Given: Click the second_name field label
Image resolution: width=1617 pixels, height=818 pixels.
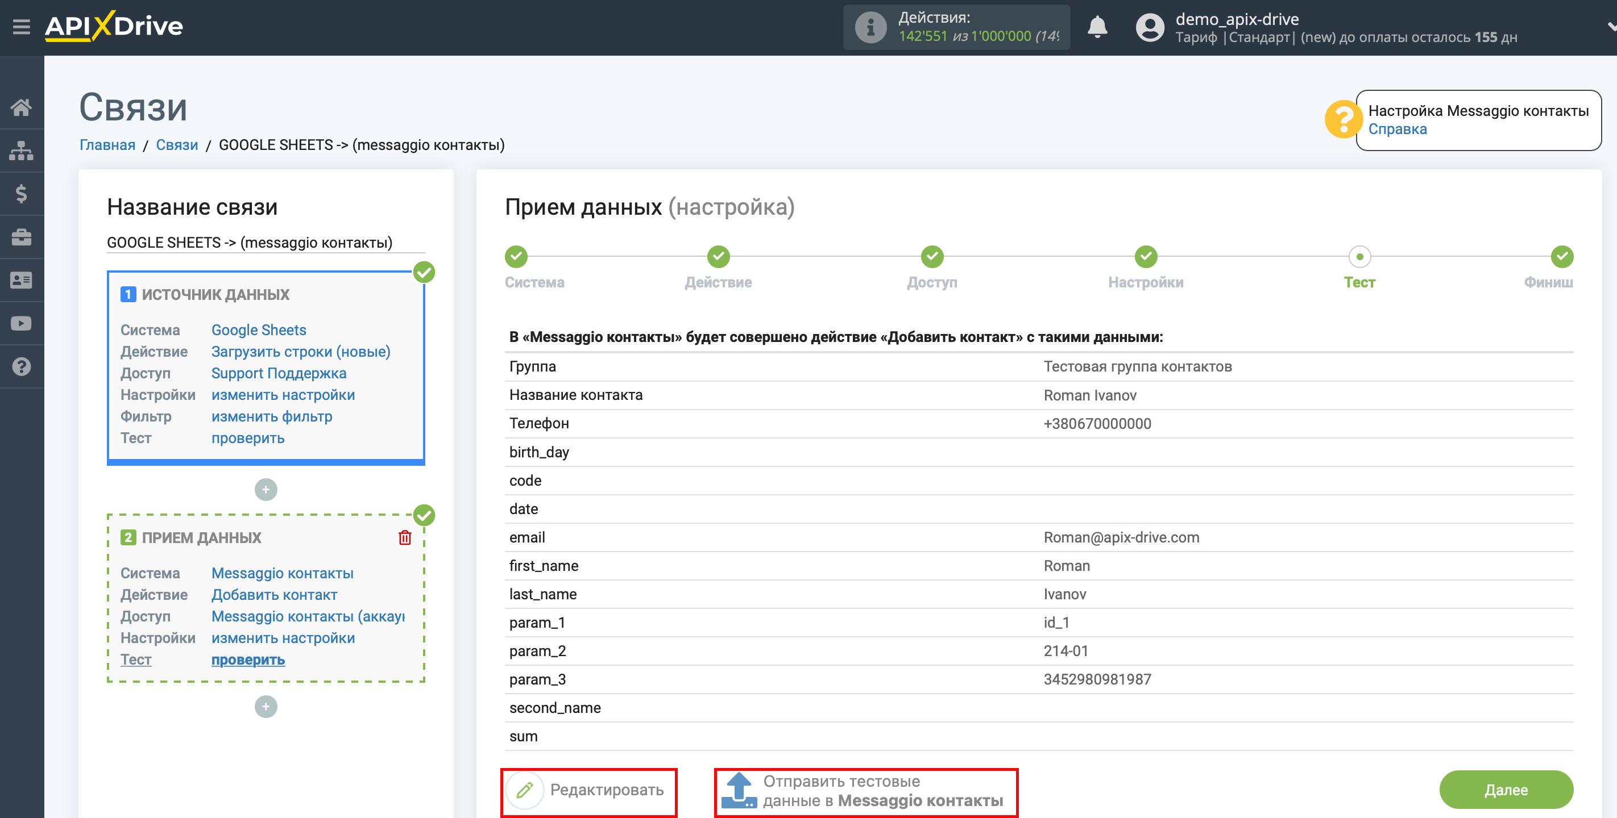Looking at the screenshot, I should click(x=555, y=708).
